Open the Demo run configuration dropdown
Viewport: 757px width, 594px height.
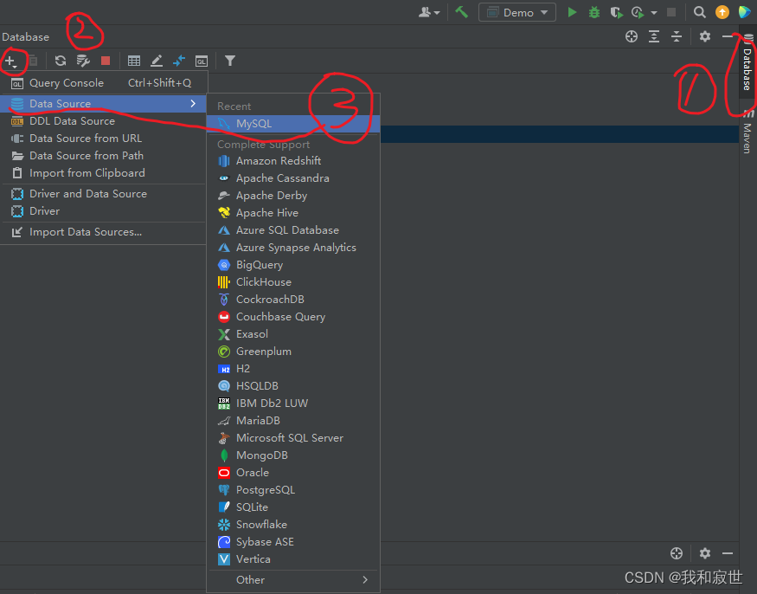[x=517, y=12]
